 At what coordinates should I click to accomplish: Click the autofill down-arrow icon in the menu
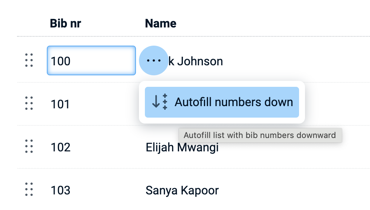(160, 102)
